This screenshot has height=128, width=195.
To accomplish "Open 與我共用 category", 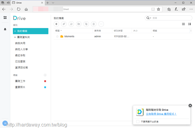I will point(20,43).
